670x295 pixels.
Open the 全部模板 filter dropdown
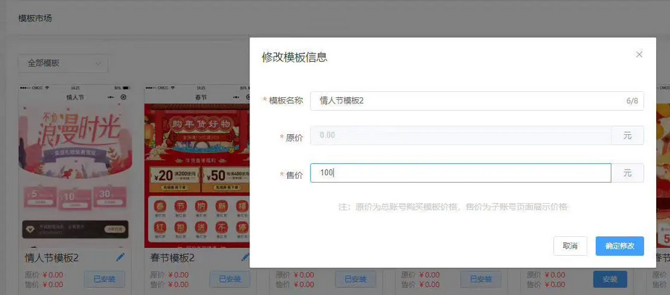(x=63, y=63)
